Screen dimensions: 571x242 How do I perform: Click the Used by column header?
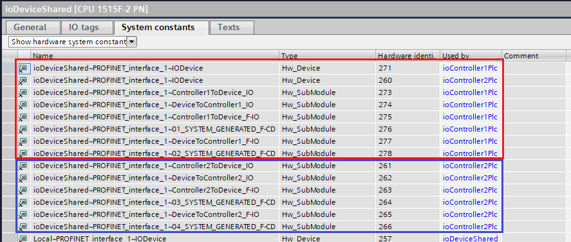click(x=471, y=56)
